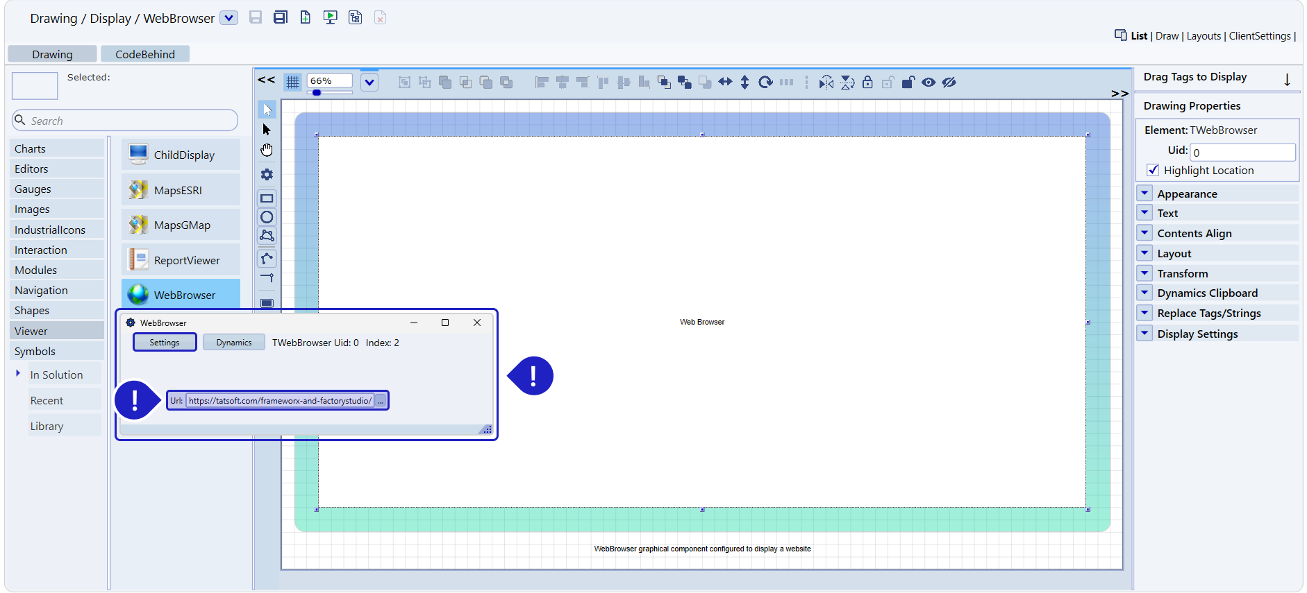1307x593 pixels.
Task: Switch to the CodeBehind tab
Action: pos(144,54)
